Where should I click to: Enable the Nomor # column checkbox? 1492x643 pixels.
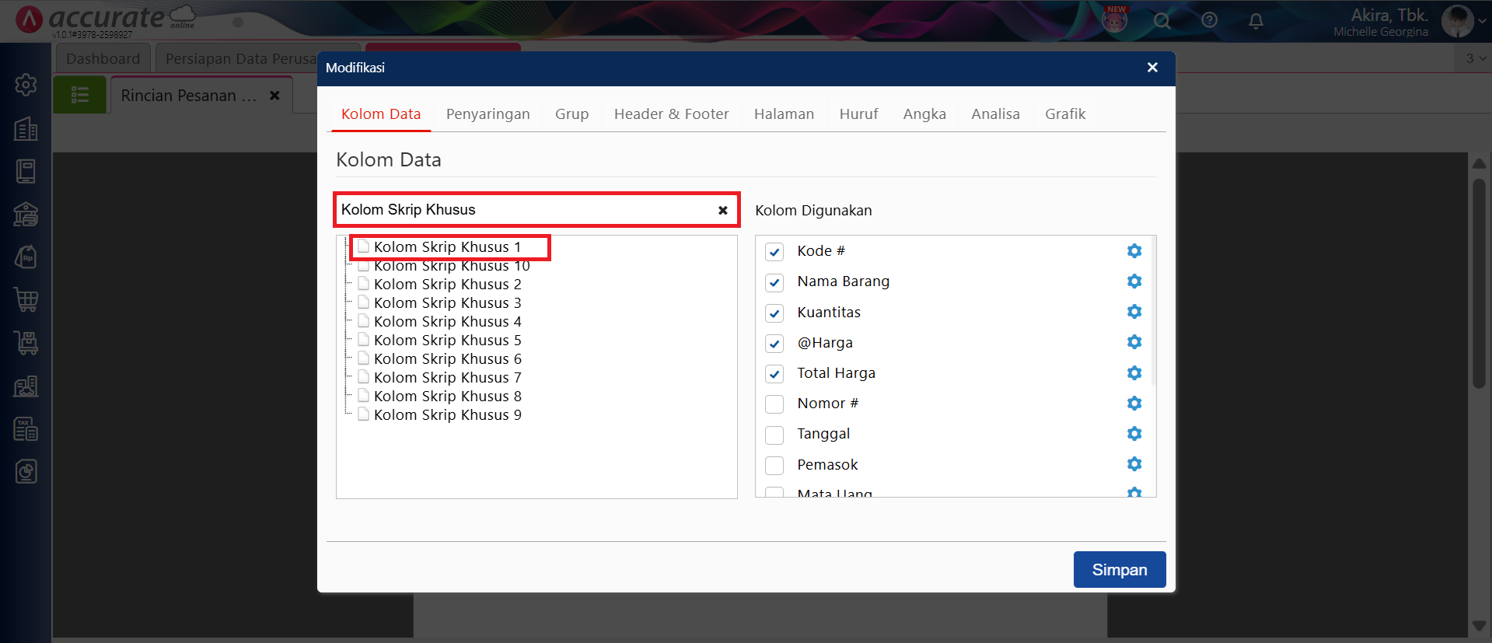(x=774, y=404)
